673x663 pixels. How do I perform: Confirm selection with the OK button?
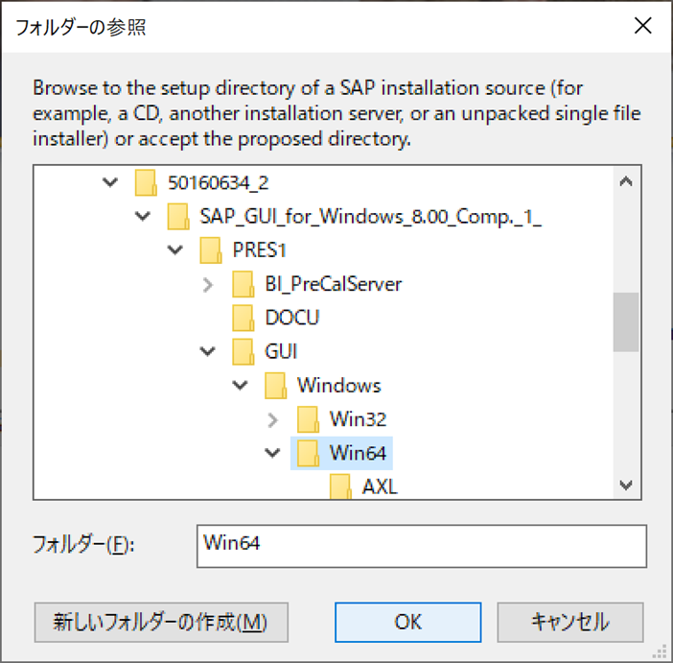click(407, 622)
